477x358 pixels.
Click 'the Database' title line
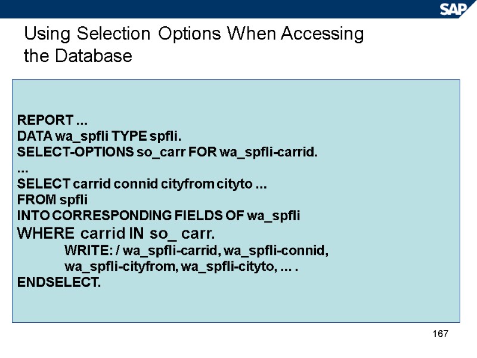pos(78,56)
